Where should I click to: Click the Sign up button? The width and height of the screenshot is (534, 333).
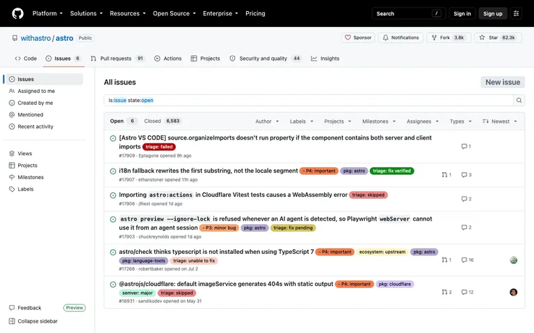(x=492, y=14)
